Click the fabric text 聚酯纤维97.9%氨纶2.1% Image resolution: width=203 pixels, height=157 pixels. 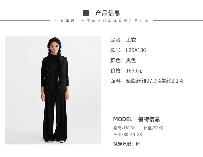click(x=155, y=81)
